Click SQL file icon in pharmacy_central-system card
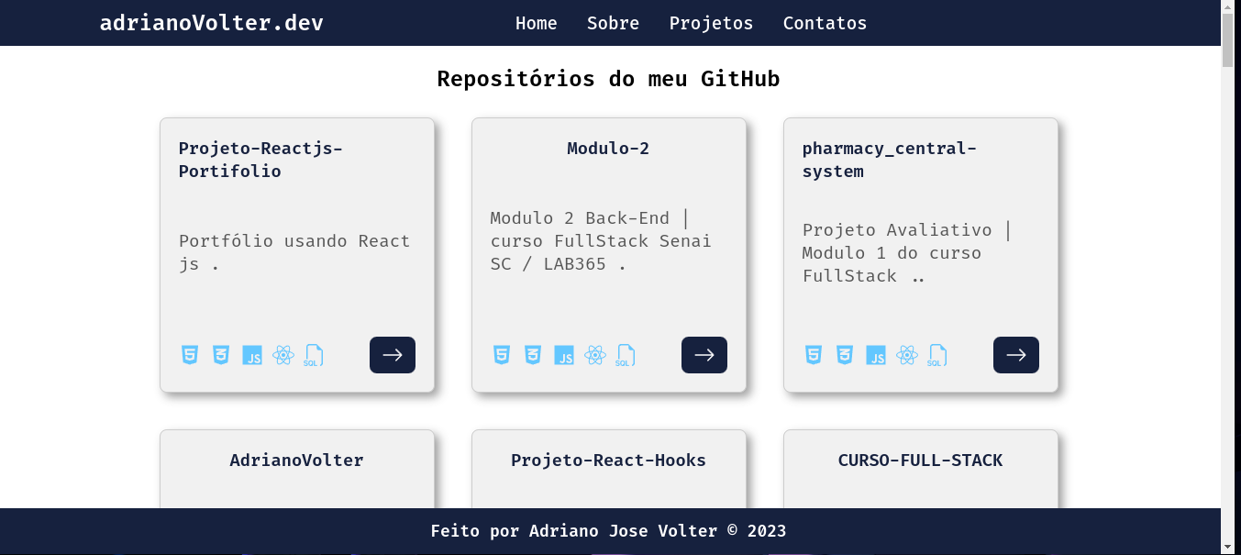The width and height of the screenshot is (1241, 555). click(x=937, y=355)
